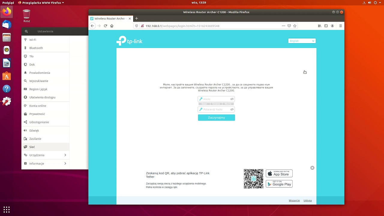Open Przeglądarka WWW Firefox app menu
The width and height of the screenshot is (384, 216).
(41, 3)
